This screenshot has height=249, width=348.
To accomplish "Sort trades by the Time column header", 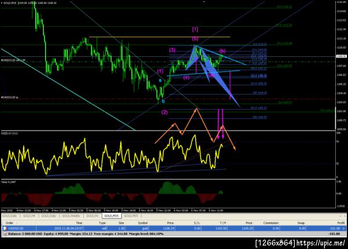I will click(x=79, y=223).
